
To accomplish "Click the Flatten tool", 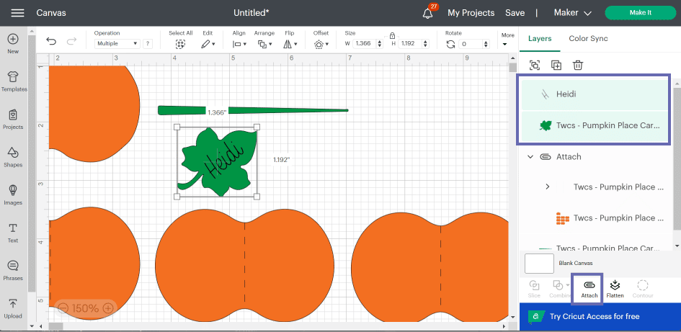I will coord(615,289).
